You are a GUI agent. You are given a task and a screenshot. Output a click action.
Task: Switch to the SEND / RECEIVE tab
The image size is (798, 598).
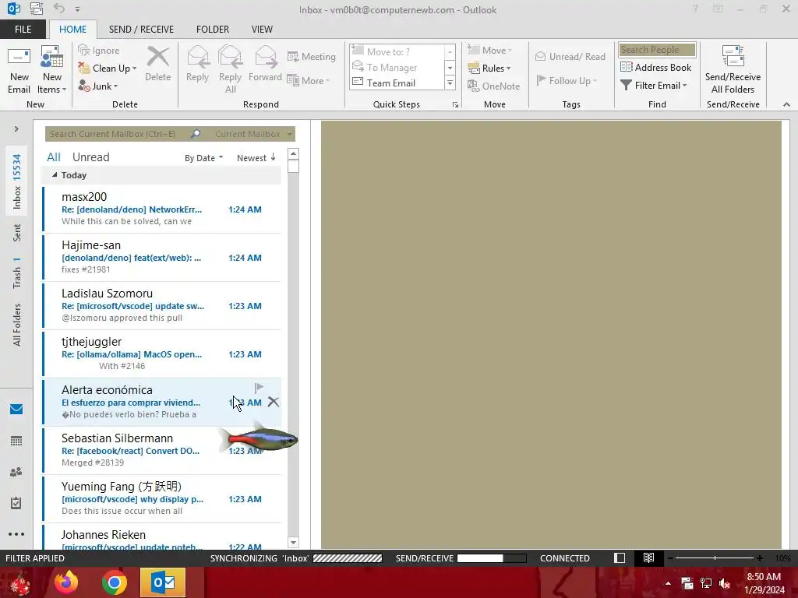(141, 30)
